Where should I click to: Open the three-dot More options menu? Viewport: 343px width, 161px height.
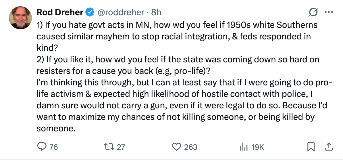point(328,12)
